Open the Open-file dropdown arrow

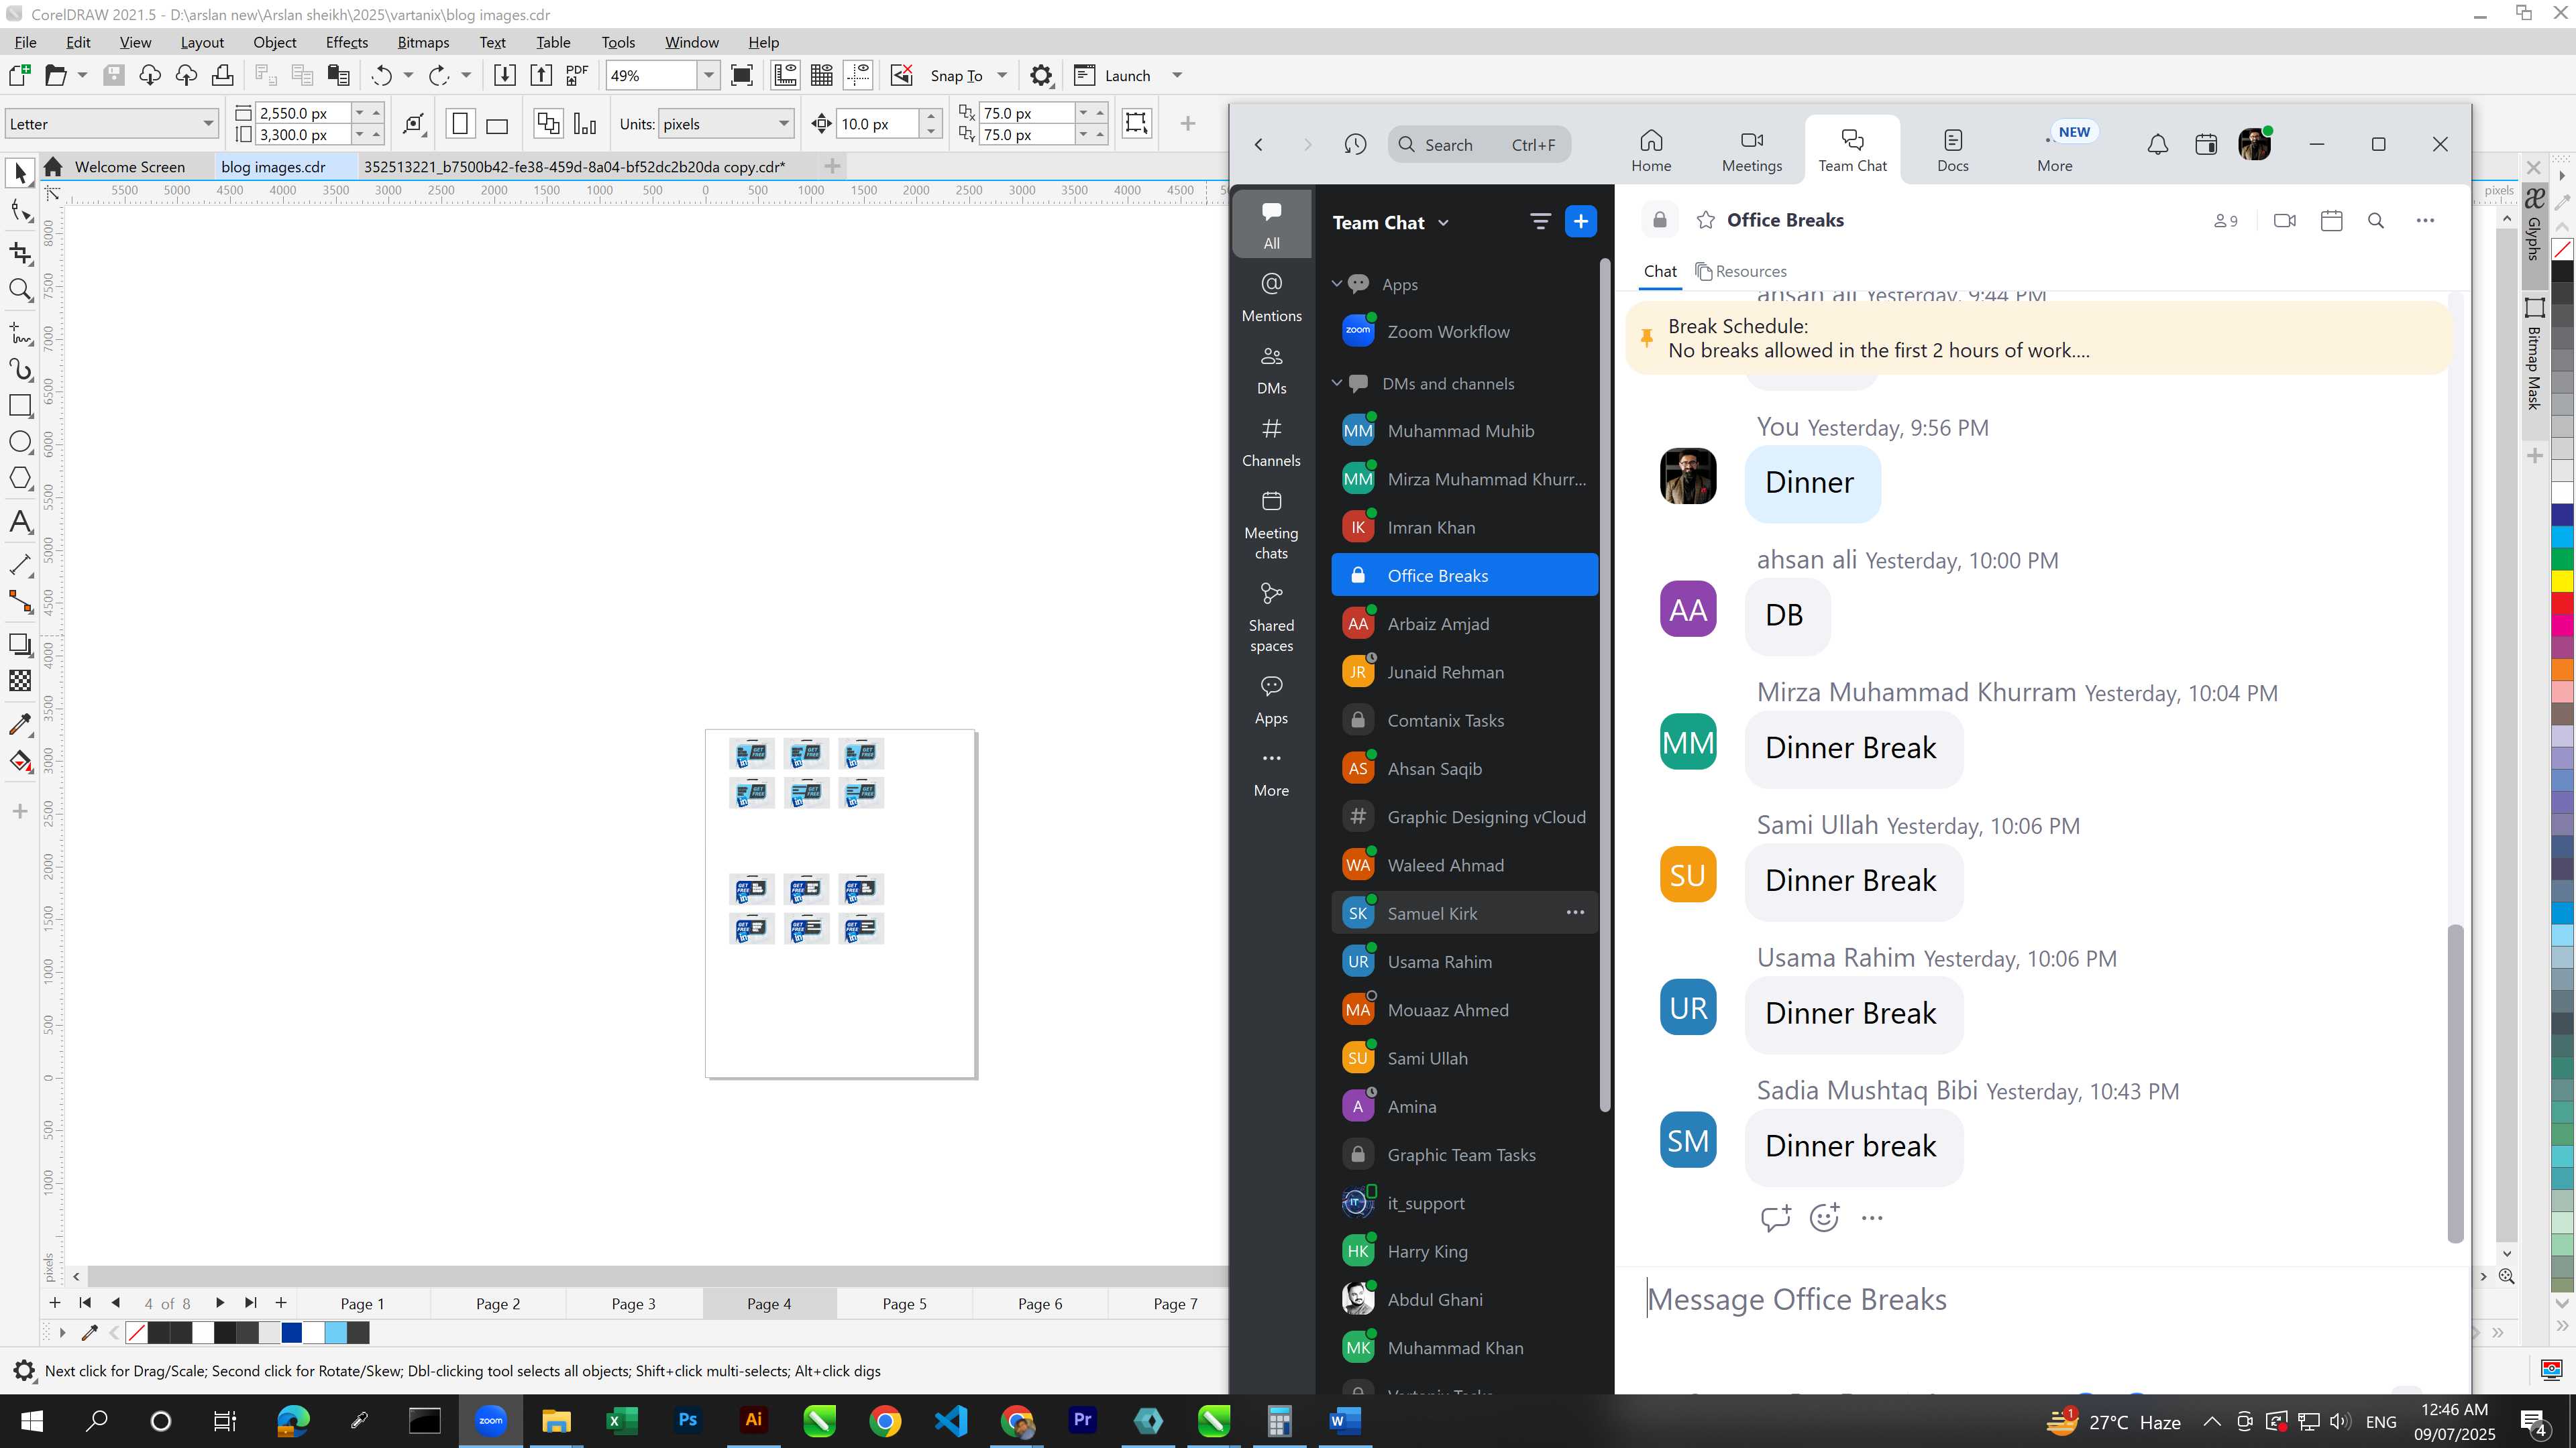point(82,75)
